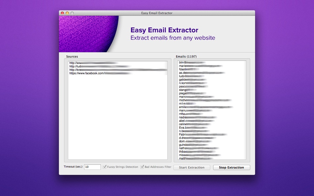
Task: Select the email row starting with d.dre
Action: (x=212, y=138)
